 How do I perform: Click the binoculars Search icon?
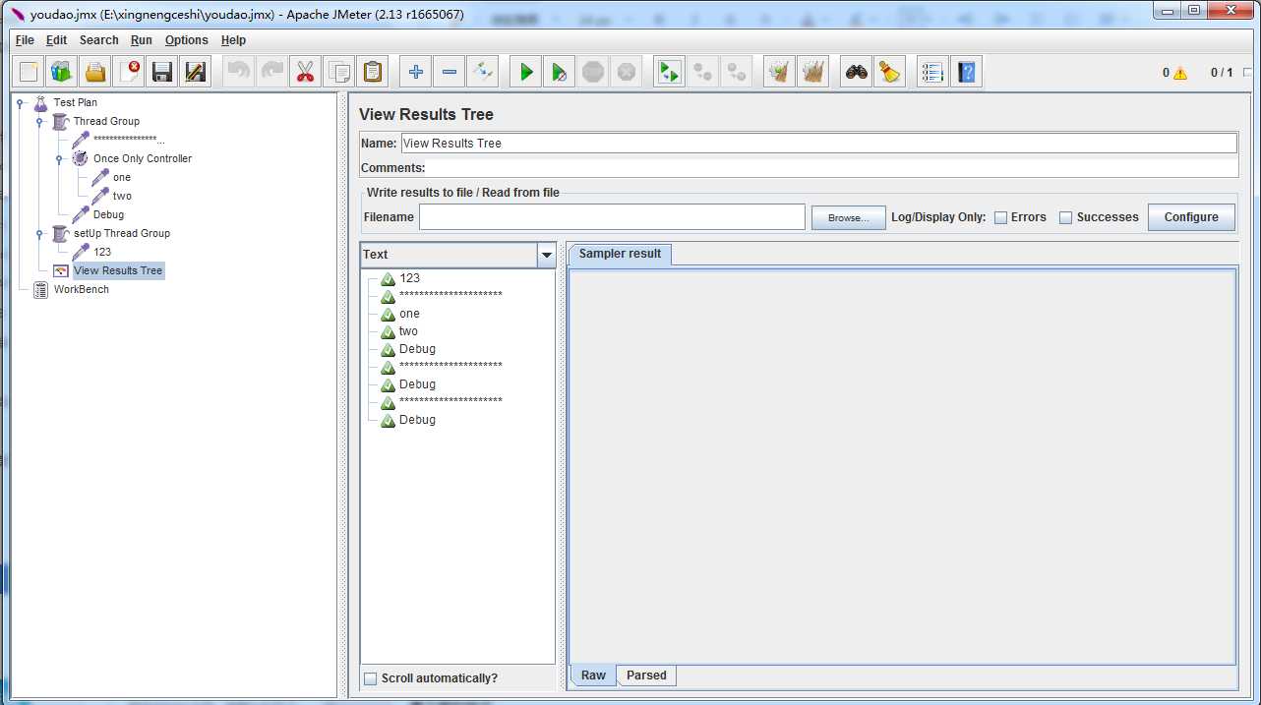click(857, 72)
